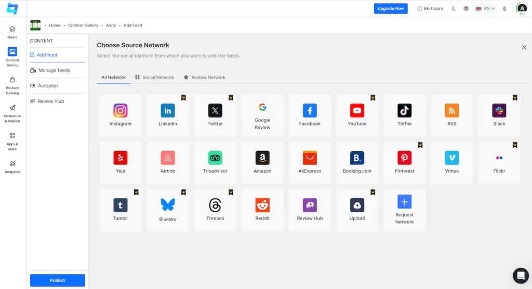532x289 pixels.
Task: Open Product Catalog in the sidebar
Action: (12, 86)
